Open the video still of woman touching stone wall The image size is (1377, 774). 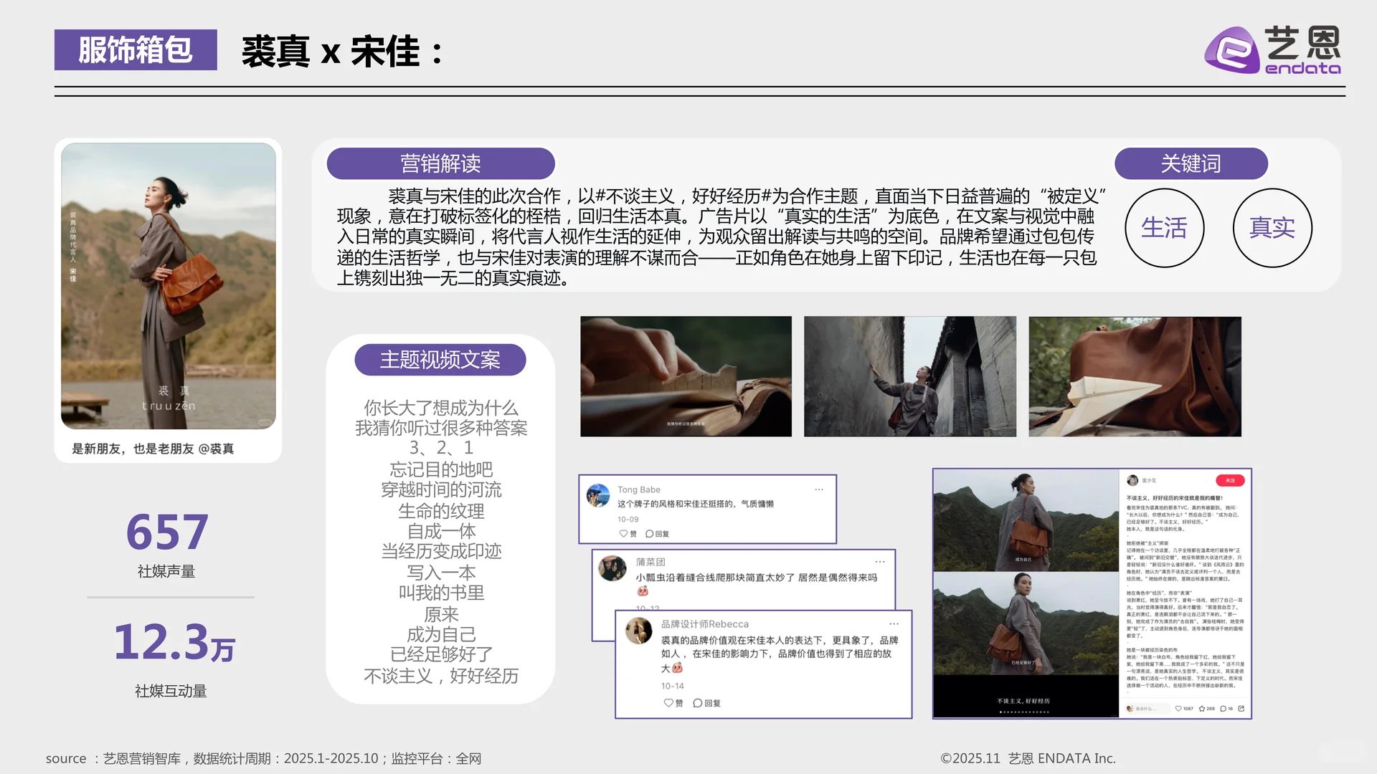[909, 376]
